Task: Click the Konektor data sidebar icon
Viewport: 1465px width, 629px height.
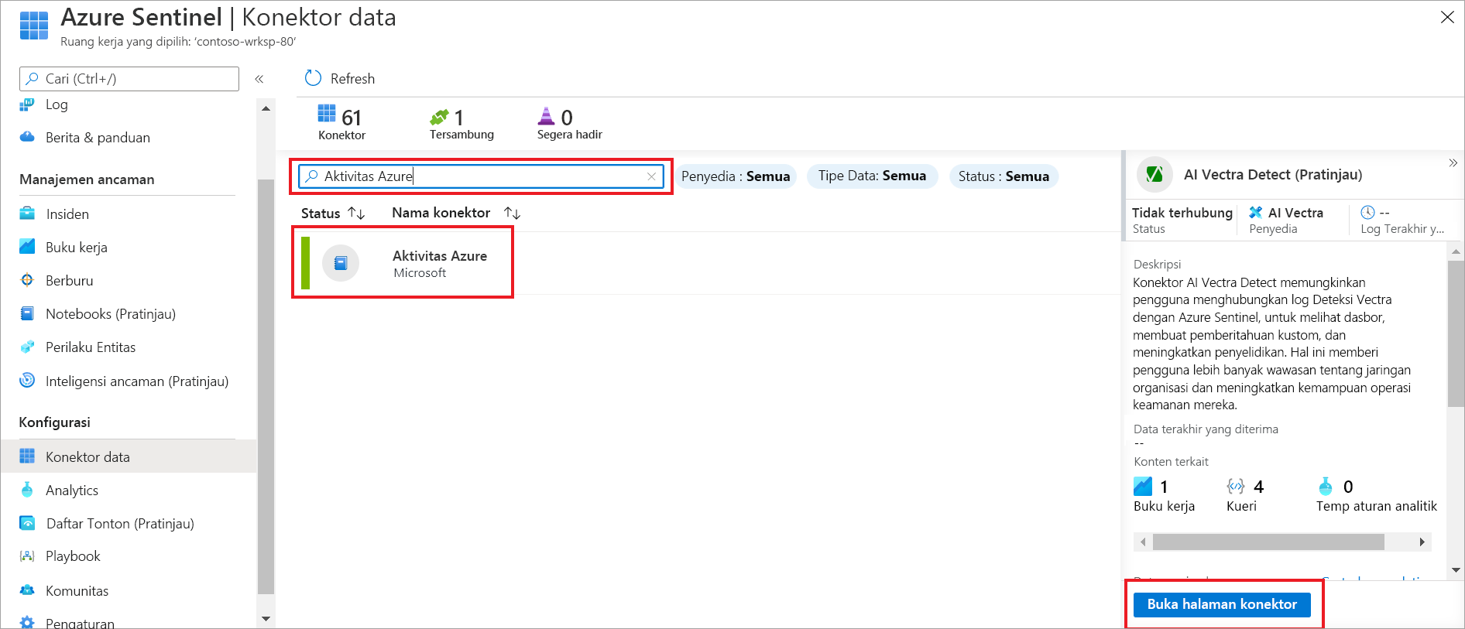Action: point(27,456)
